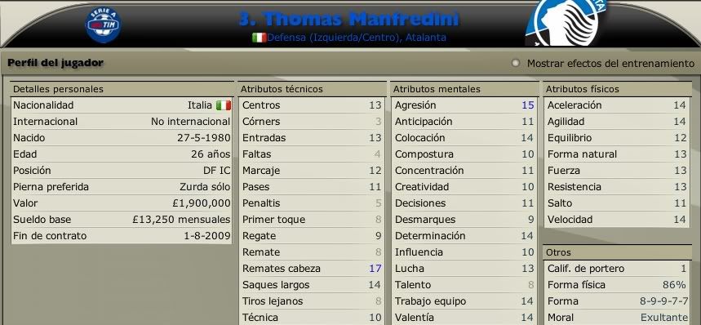
Task: Click the Valor £1,900,000 row
Action: click(x=122, y=203)
